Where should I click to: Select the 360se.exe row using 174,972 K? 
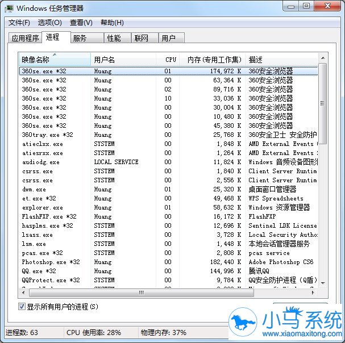click(168, 71)
